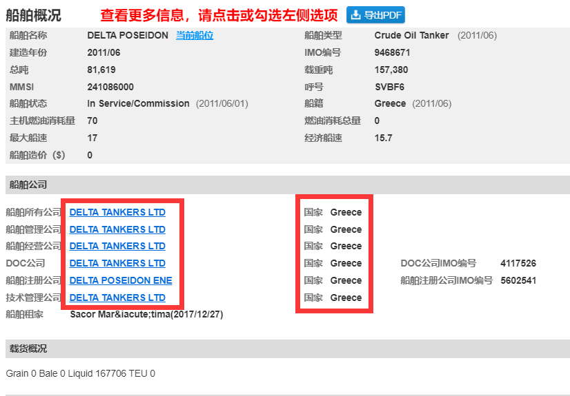Select the gross tonnage value 81,619

tap(101, 70)
